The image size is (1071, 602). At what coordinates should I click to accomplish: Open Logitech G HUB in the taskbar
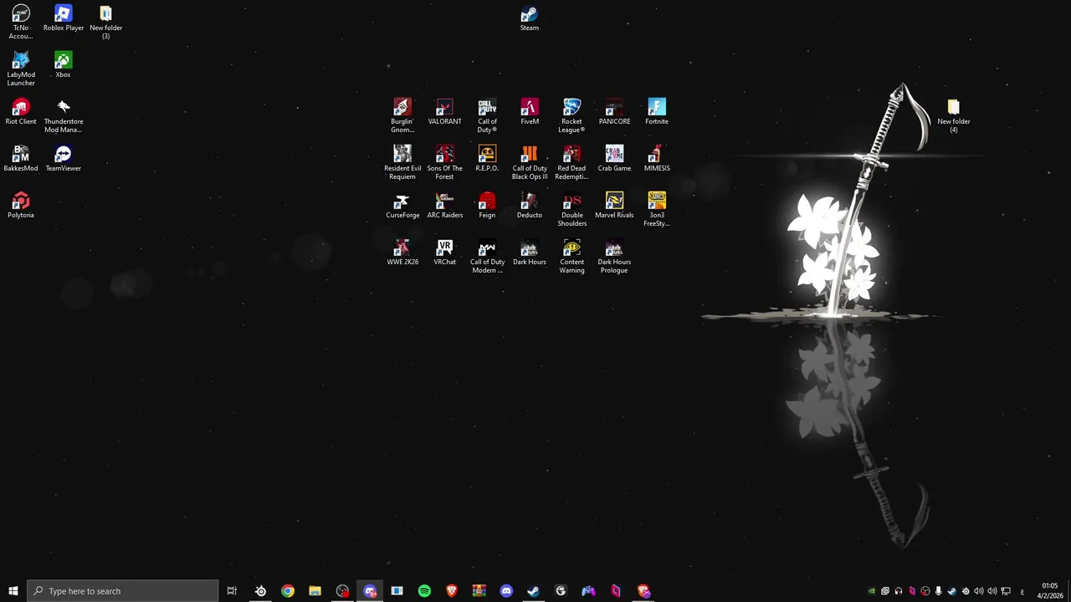(561, 591)
